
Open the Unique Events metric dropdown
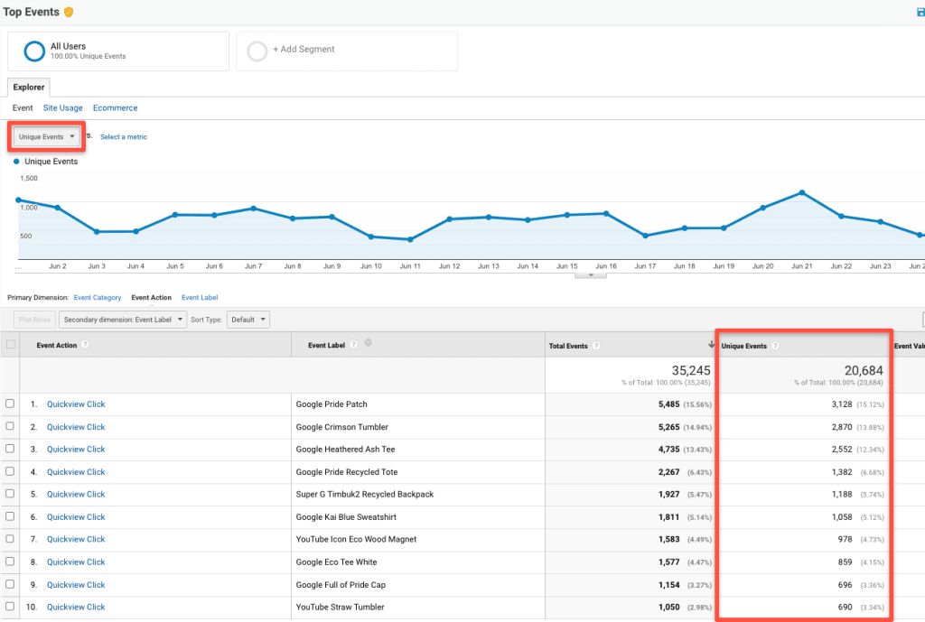45,136
